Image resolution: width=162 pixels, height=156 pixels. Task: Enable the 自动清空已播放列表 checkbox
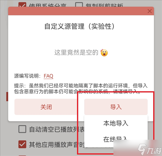click(x=22, y=129)
